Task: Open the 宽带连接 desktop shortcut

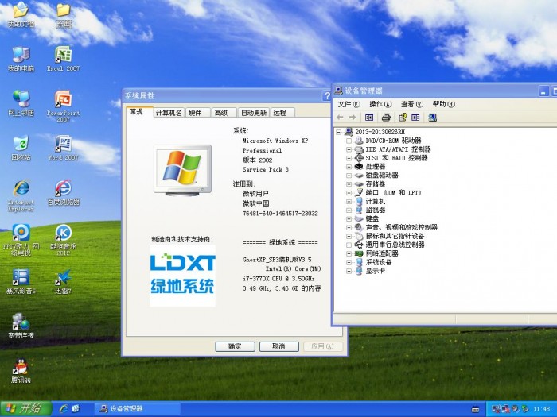Action: [x=21, y=326]
